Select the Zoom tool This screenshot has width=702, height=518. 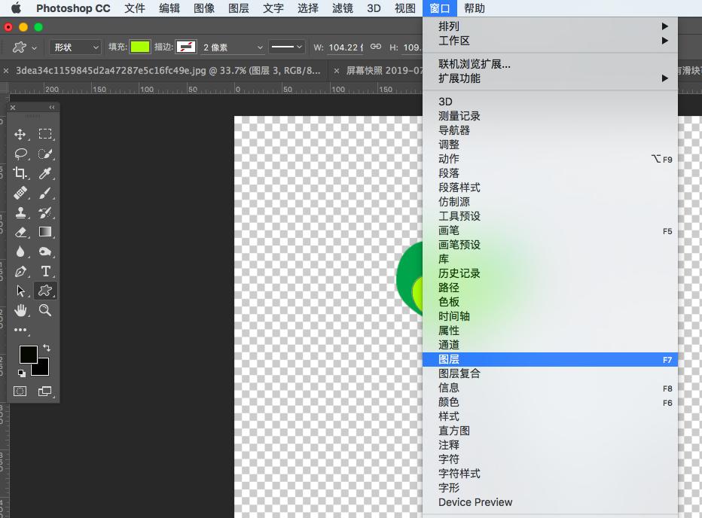click(x=45, y=310)
